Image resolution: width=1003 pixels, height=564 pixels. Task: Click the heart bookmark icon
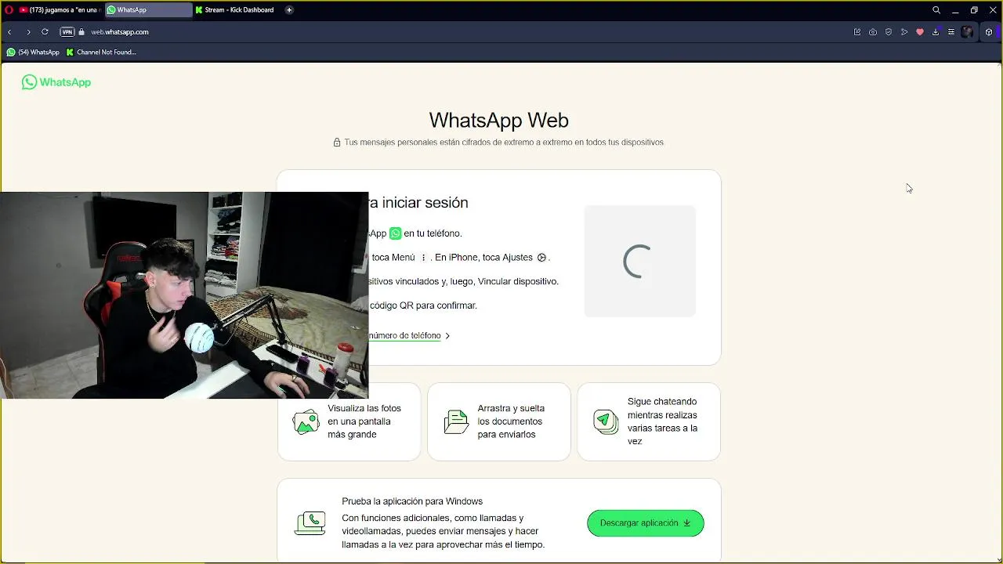920,32
